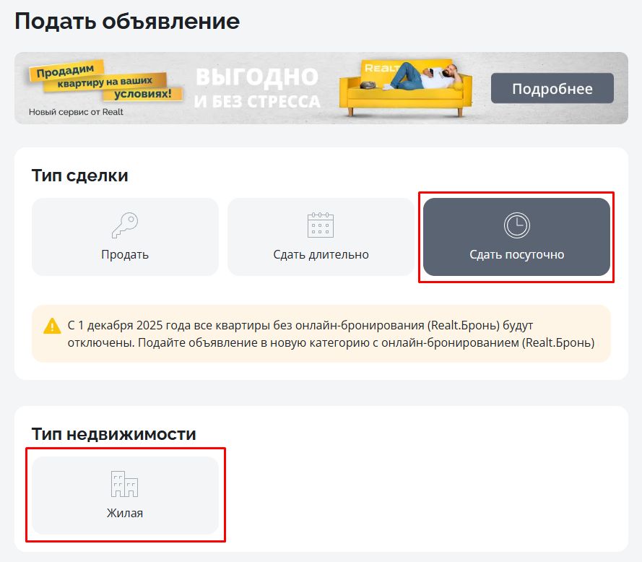This screenshot has width=642, height=562.
Task: Click the calendar icon for Сдать длительно
Action: 321,225
